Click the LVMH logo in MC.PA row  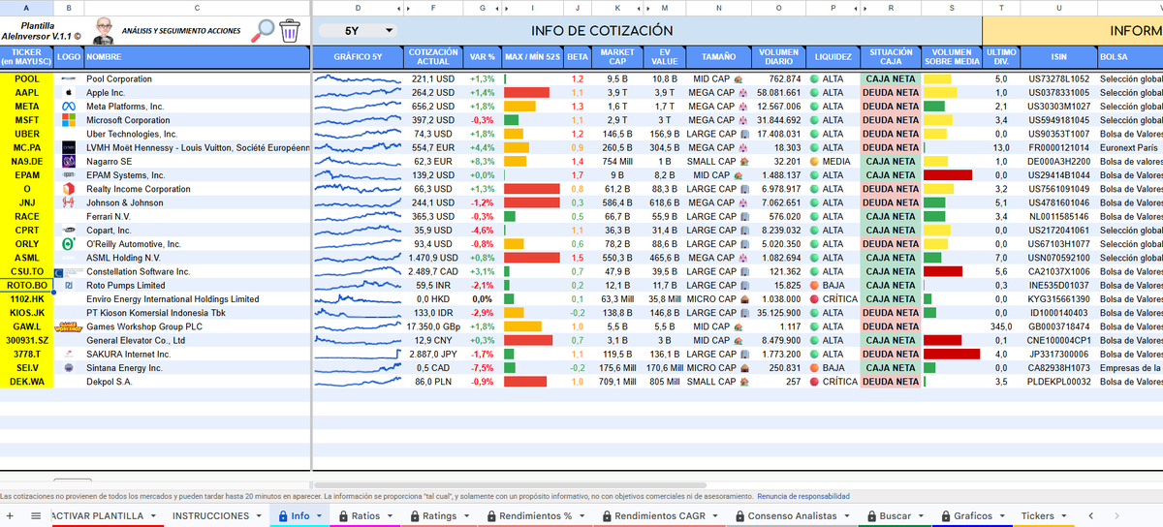pyautogui.click(x=68, y=148)
